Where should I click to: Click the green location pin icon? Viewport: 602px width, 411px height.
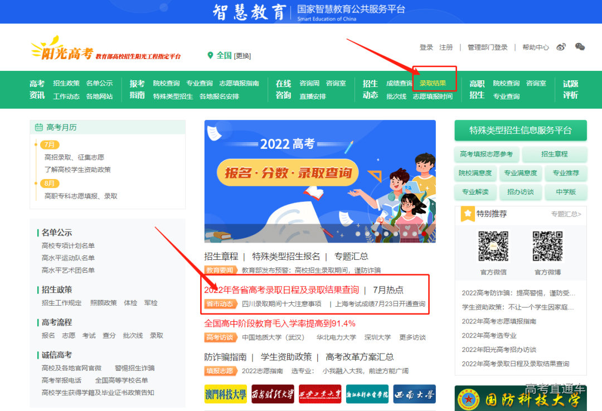(210, 55)
